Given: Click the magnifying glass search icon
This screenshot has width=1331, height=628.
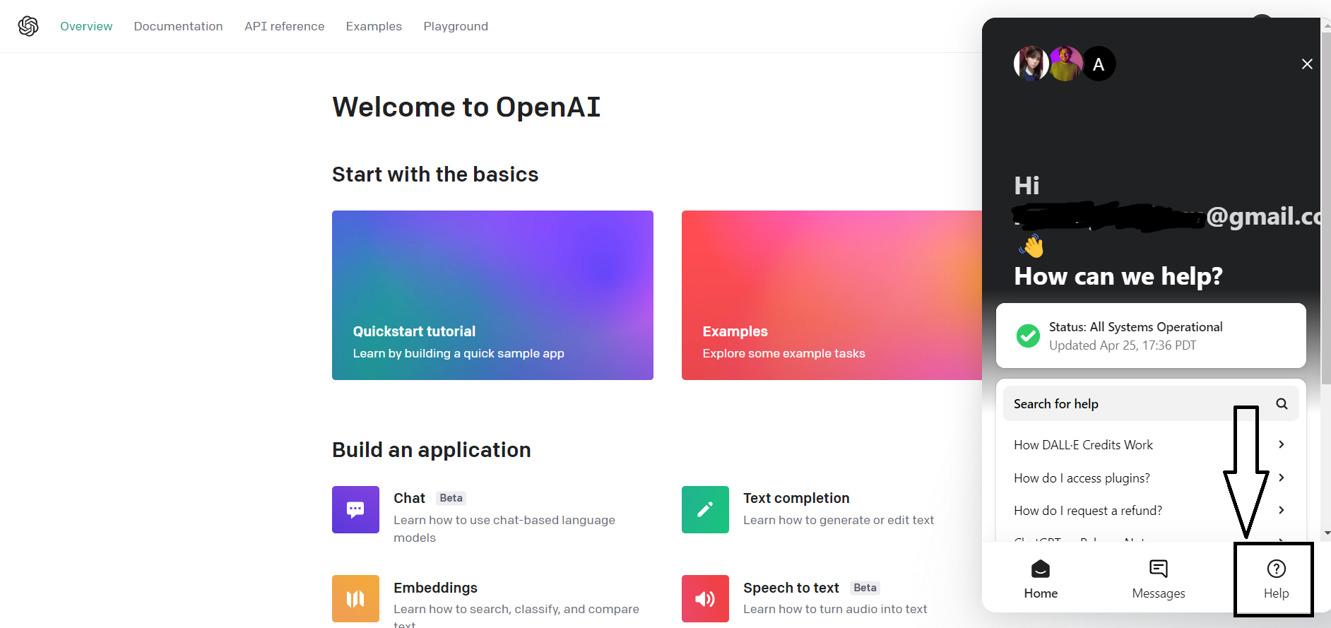Looking at the screenshot, I should 1282,403.
